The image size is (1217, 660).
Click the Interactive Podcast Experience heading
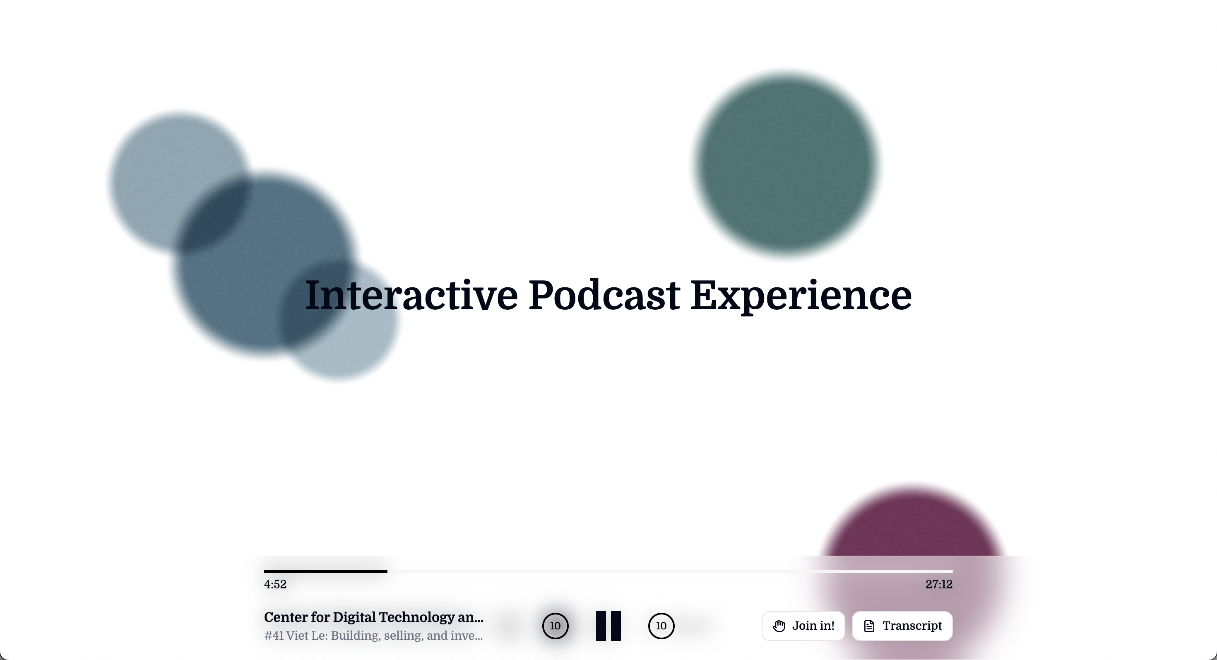608,295
